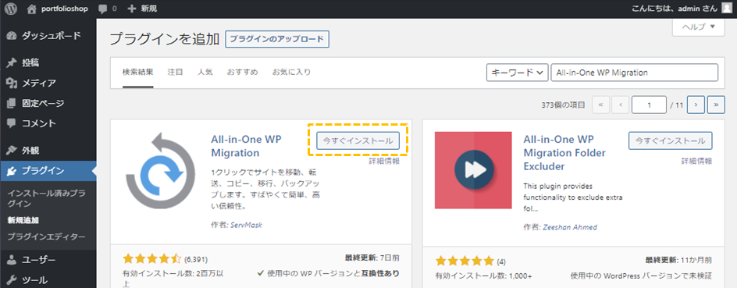Image resolution: width=737 pixels, height=288 pixels.
Task: Click プラグインのアップロード button
Action: click(x=277, y=40)
